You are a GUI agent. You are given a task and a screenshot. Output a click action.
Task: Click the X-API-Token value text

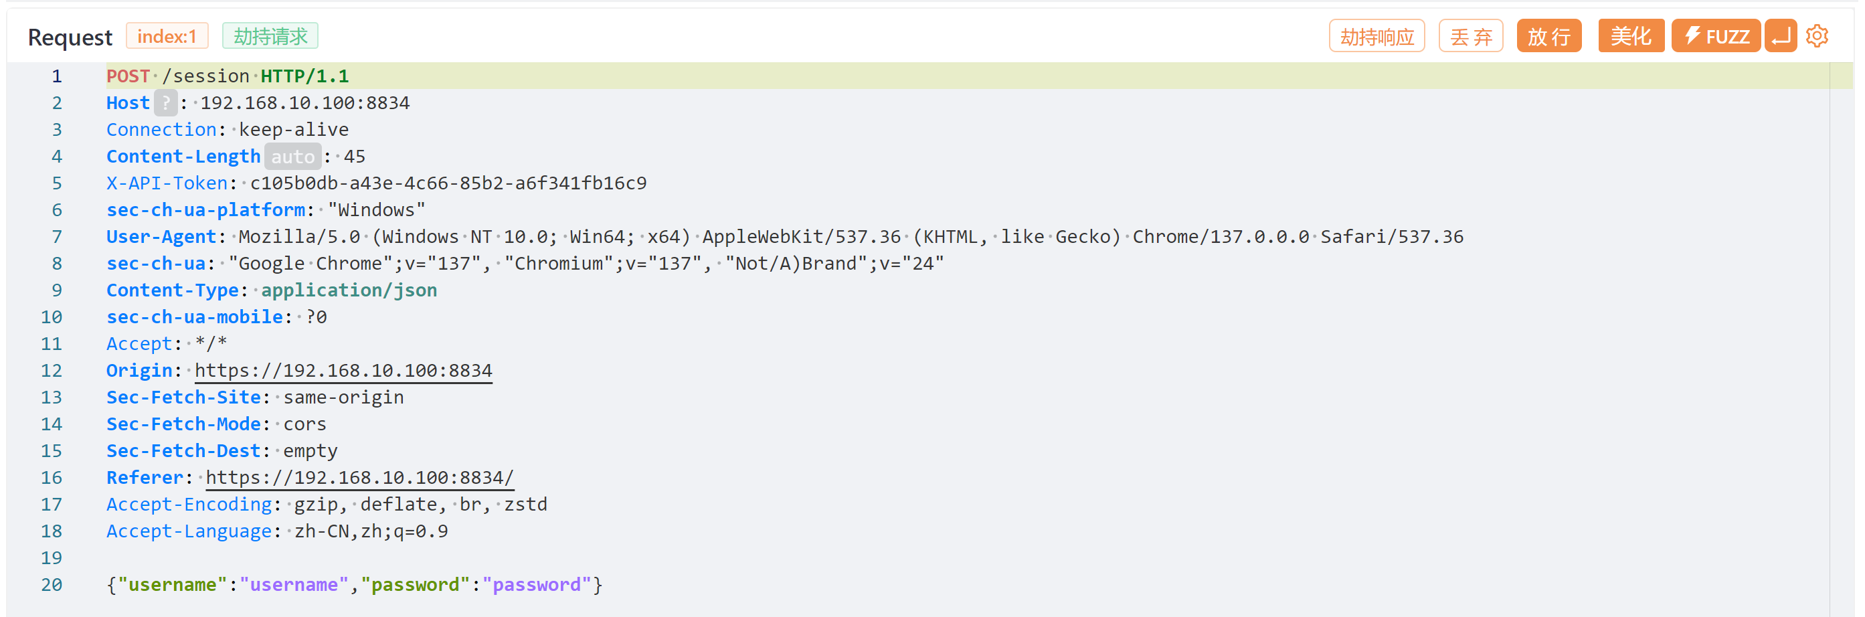pyautogui.click(x=448, y=183)
